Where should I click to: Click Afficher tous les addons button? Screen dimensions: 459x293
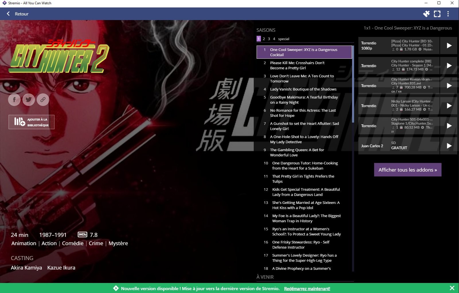coord(408,170)
